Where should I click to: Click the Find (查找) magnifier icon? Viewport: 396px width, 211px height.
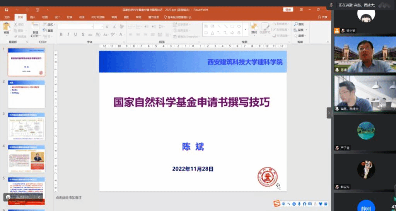tap(296, 24)
